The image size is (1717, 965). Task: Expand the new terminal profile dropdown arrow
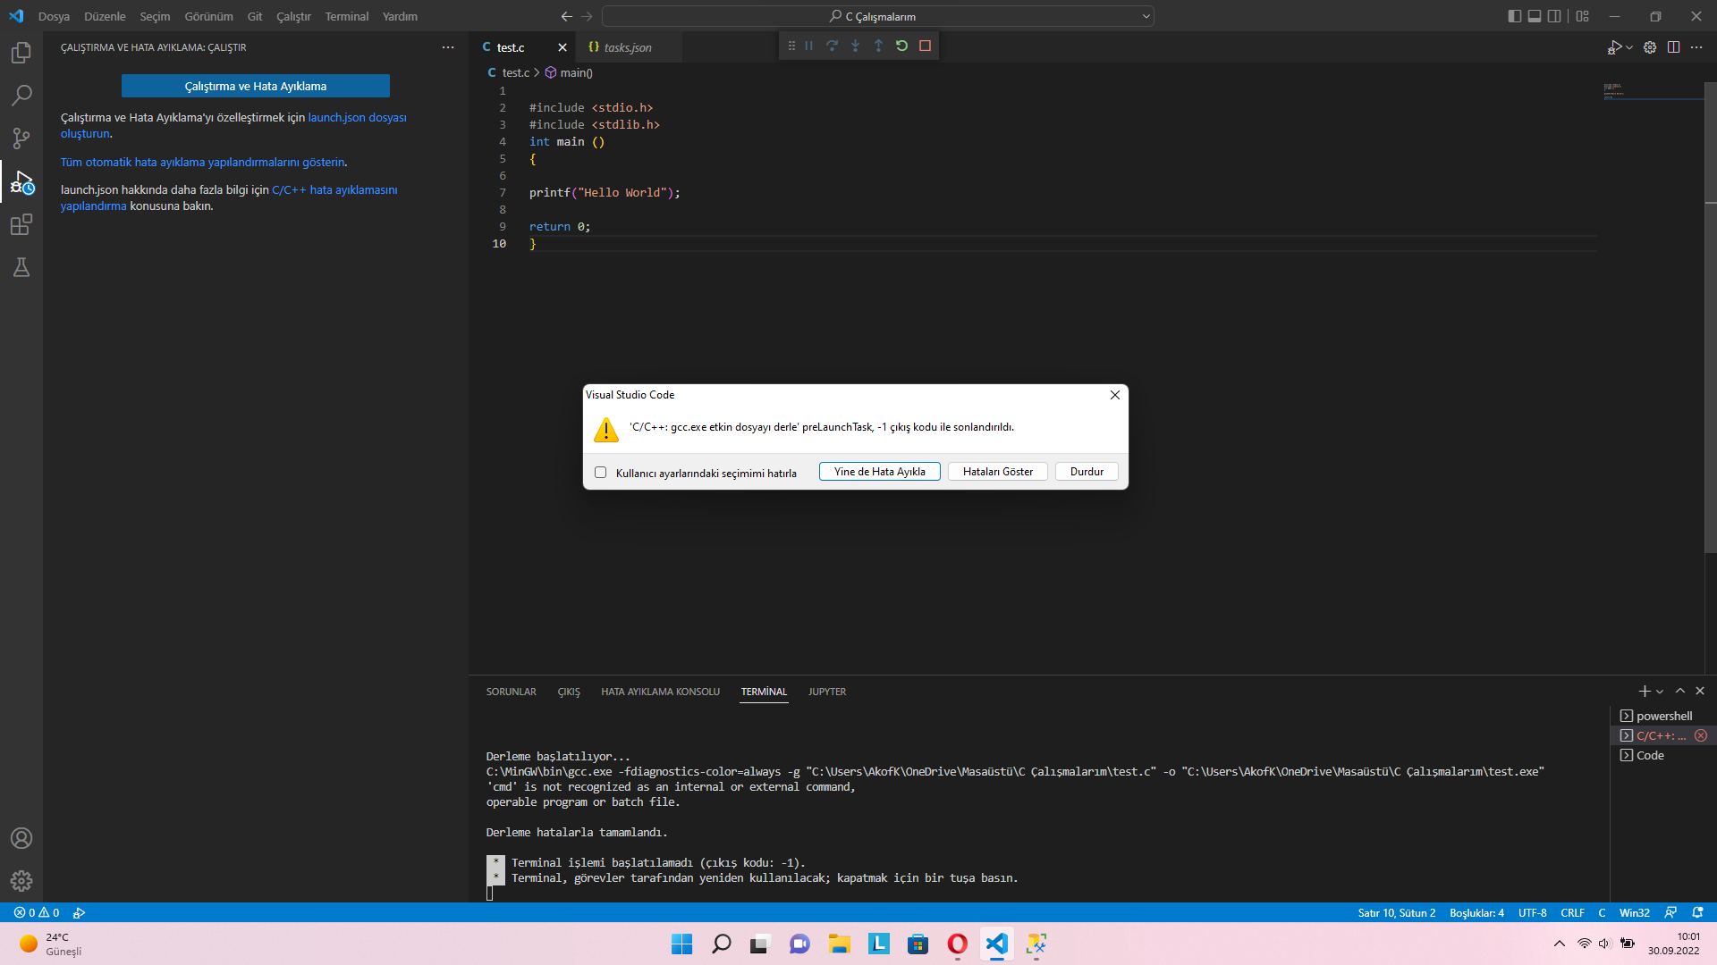coord(1660,692)
